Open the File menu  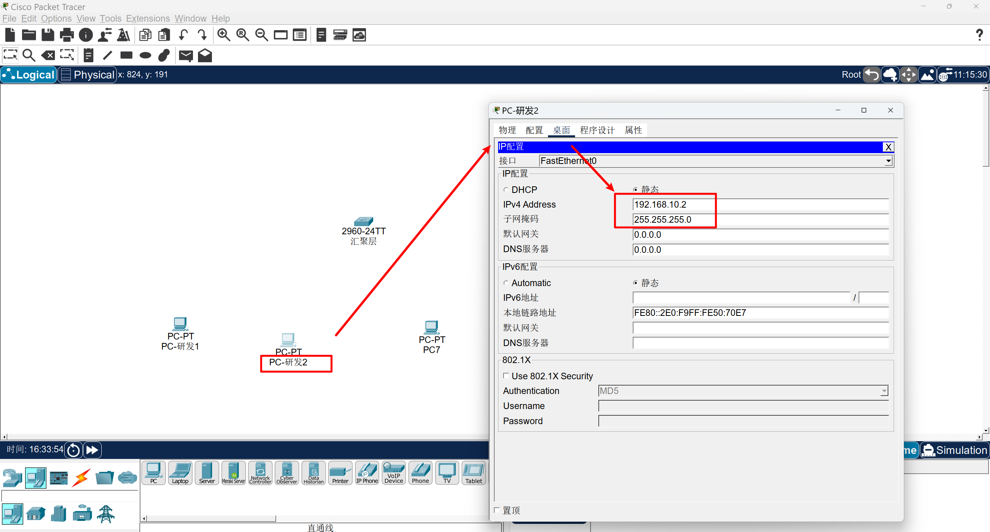point(9,19)
